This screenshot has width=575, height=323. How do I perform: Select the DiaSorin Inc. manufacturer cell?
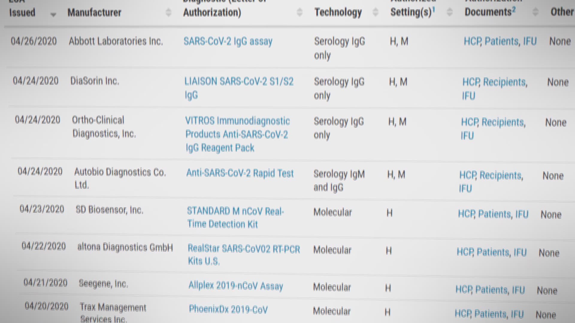(x=95, y=81)
